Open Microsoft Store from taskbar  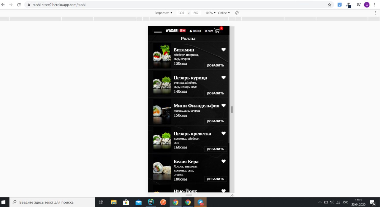point(126,202)
